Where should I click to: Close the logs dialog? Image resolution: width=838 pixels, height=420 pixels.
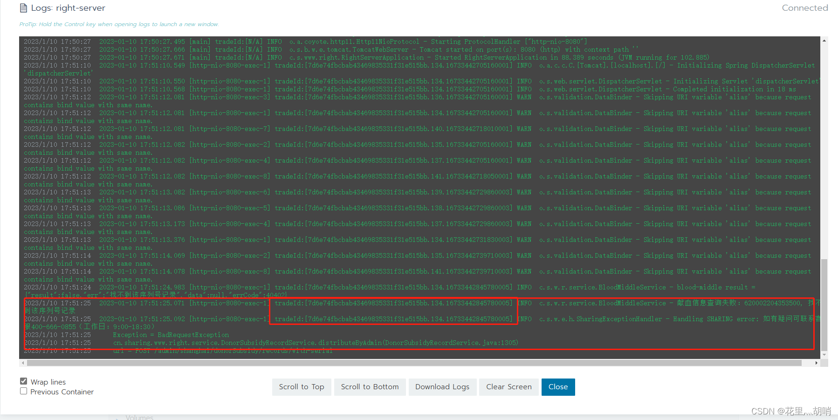pos(558,387)
